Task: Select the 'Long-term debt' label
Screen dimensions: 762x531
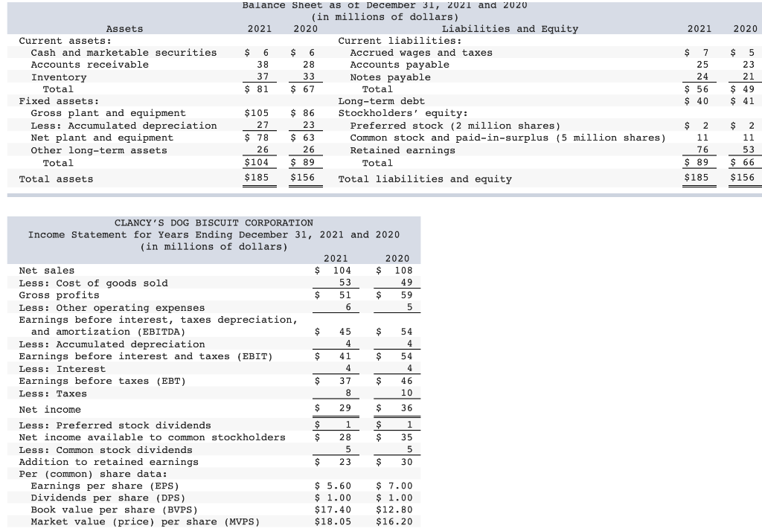Action: (x=382, y=101)
